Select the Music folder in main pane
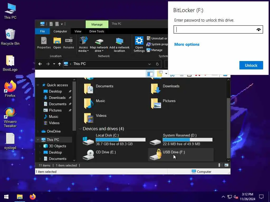270x202 pixels. (x=94, y=103)
